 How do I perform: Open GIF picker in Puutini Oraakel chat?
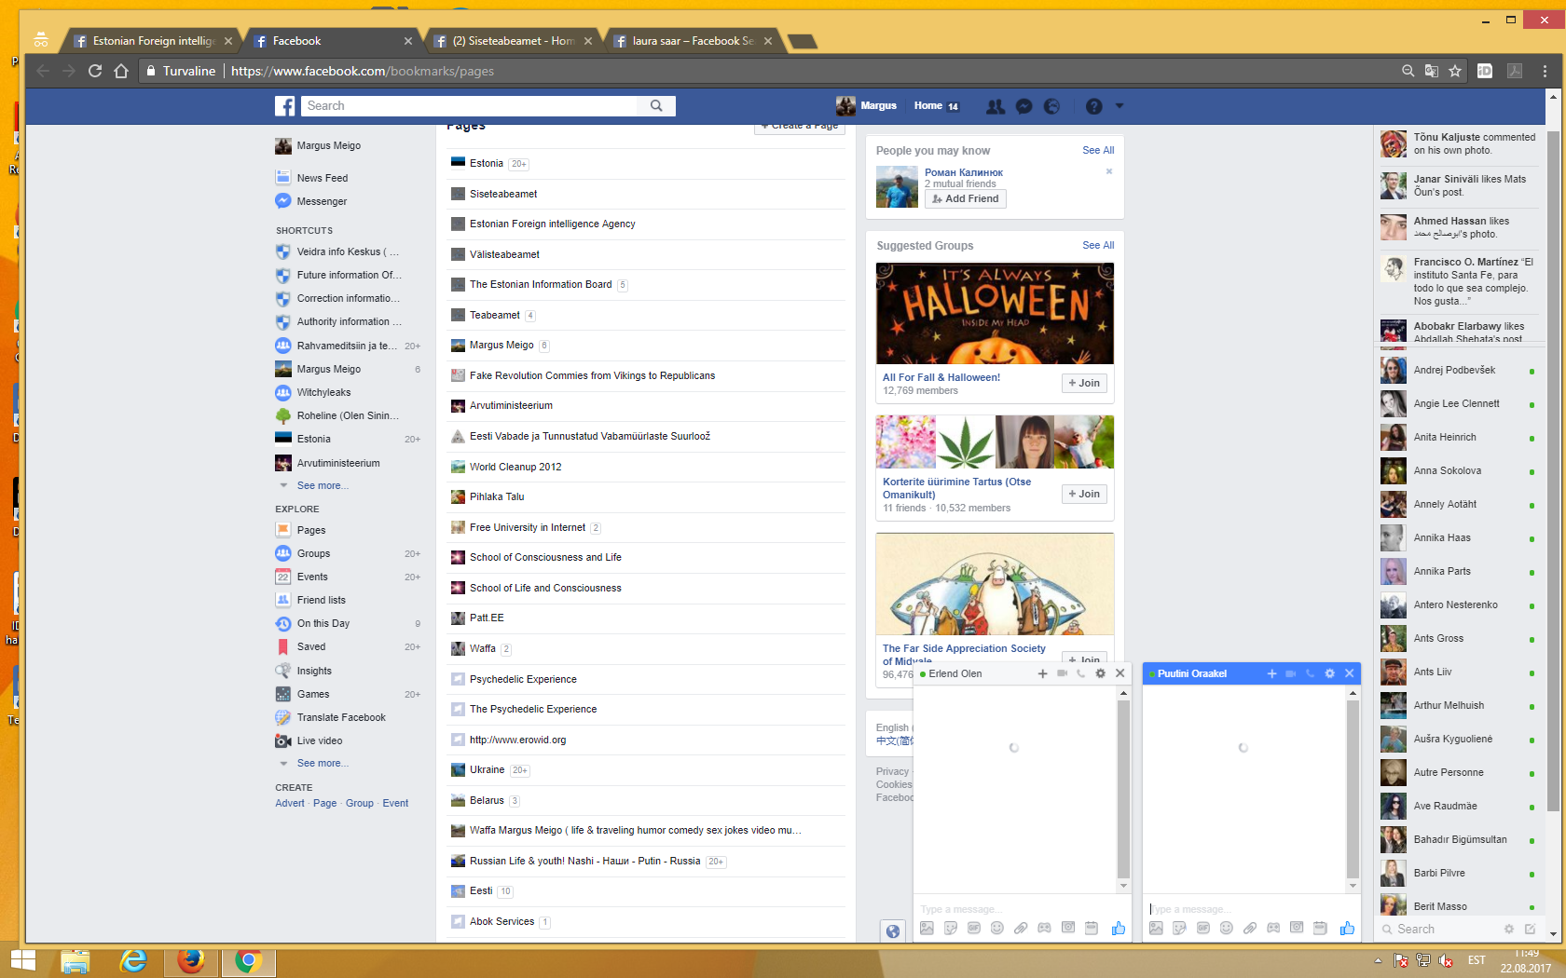[x=1203, y=928]
